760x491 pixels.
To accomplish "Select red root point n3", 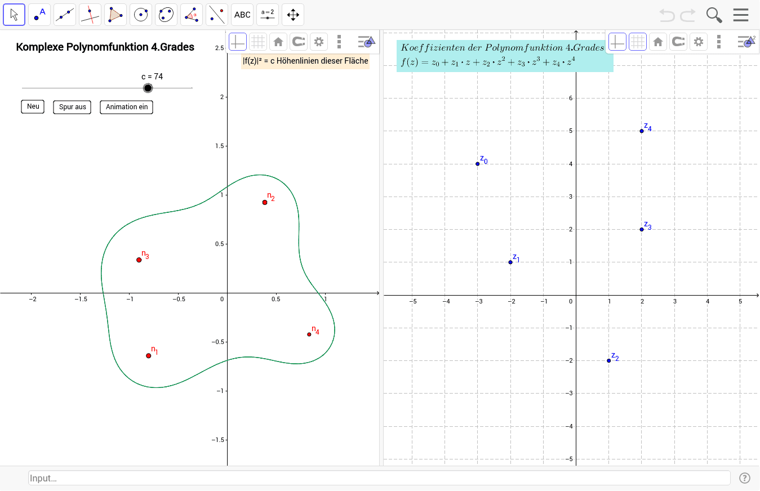I will pyautogui.click(x=139, y=260).
